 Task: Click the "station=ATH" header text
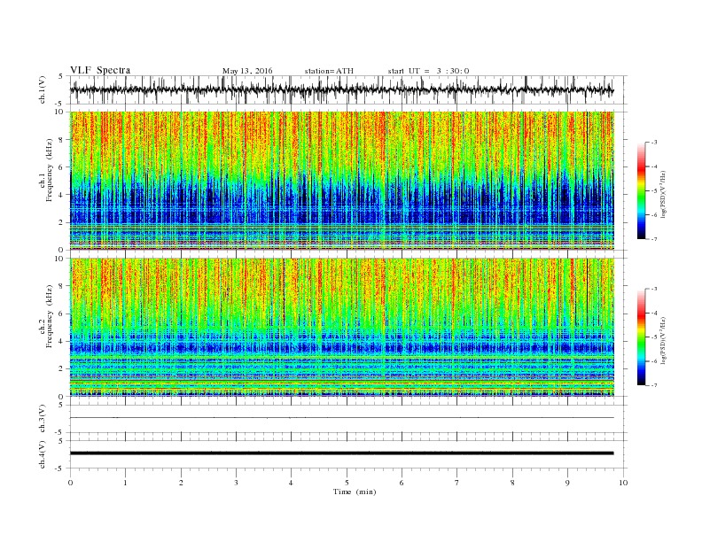point(329,71)
